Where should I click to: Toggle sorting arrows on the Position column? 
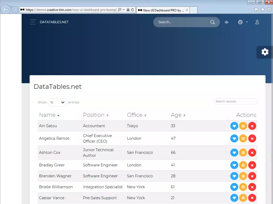click(x=96, y=115)
